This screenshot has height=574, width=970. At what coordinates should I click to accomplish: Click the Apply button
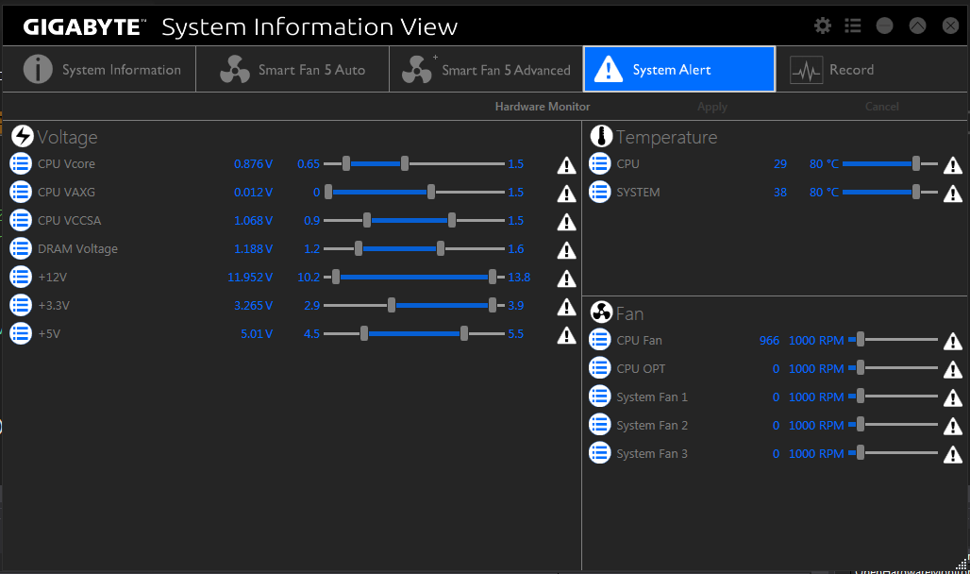(711, 106)
